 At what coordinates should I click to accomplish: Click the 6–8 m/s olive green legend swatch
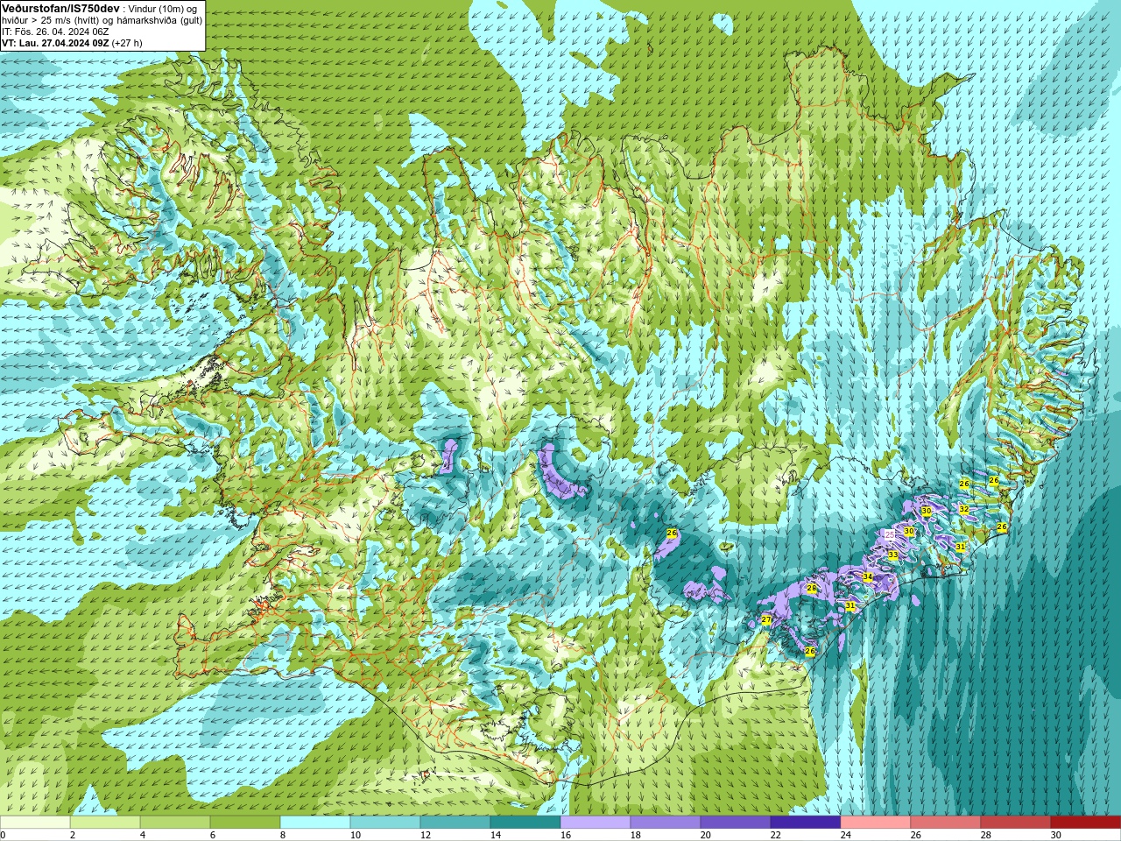pos(245,823)
